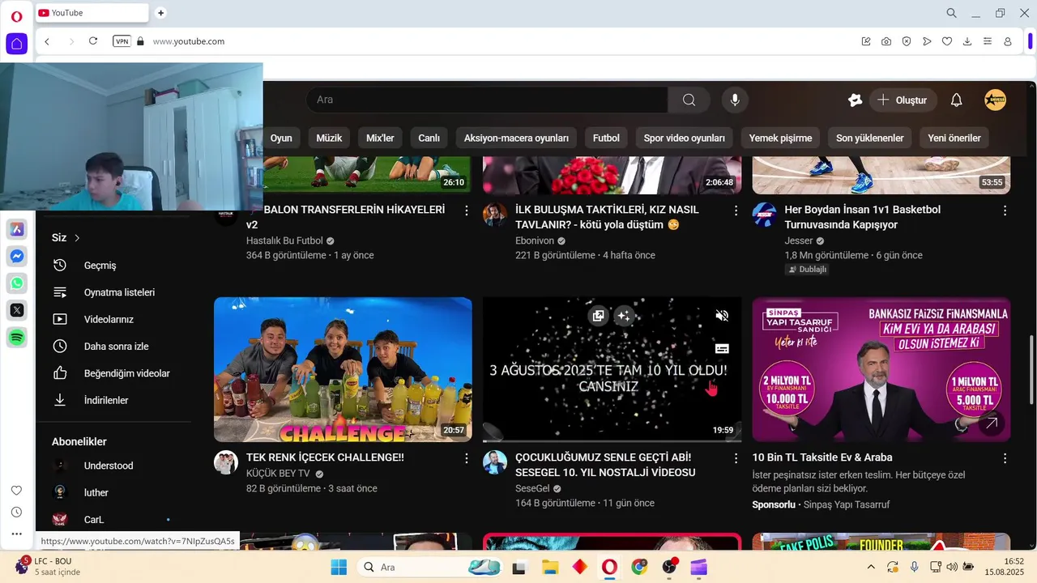Open 'Videolarınız' in sidebar
This screenshot has width=1037, height=583.
click(113, 319)
